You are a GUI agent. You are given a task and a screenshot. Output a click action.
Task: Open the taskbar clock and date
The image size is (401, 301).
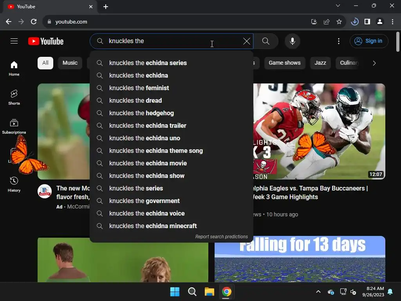tap(373, 292)
